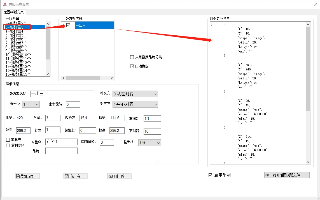Click scroll-up arrow in 附图参数设置 panel
This screenshot has height=200, width=320.
(x=308, y=24)
